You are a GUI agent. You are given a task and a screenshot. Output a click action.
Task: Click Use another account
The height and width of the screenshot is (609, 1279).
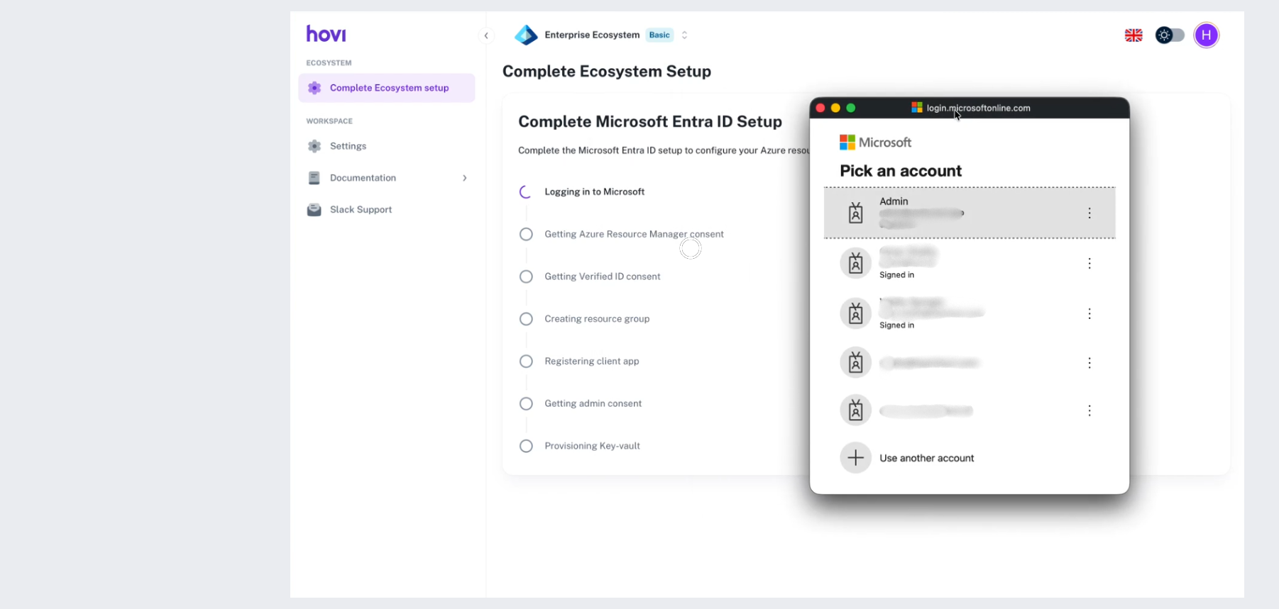coord(926,458)
